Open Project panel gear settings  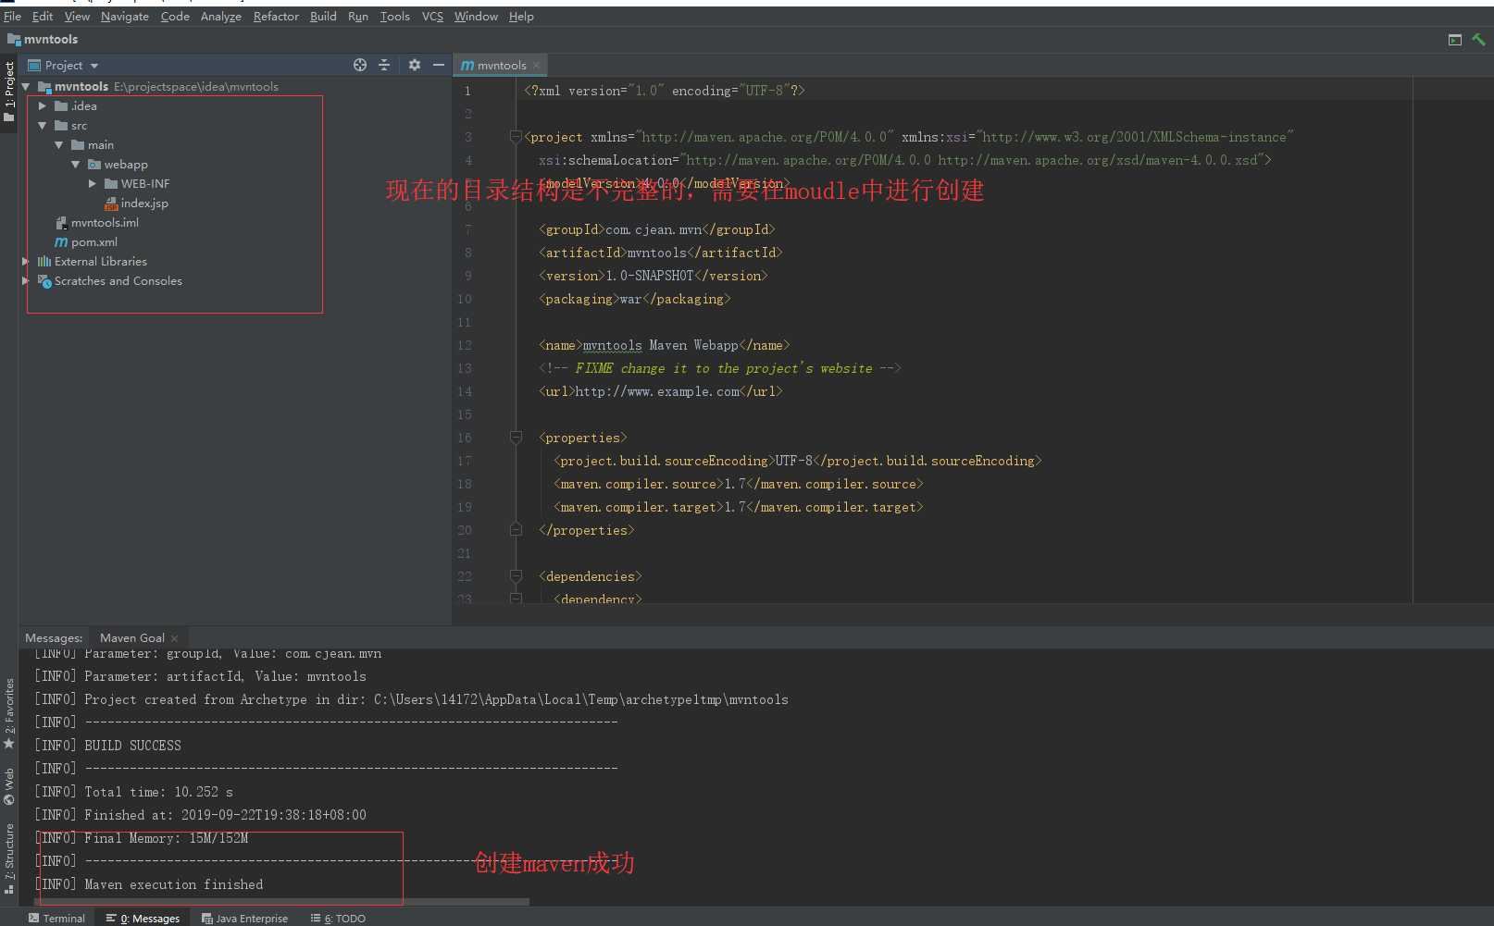[414, 65]
